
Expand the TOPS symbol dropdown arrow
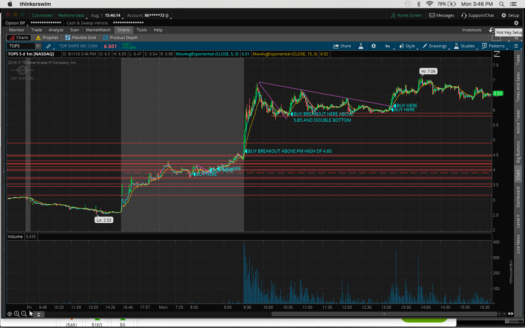(x=38, y=46)
